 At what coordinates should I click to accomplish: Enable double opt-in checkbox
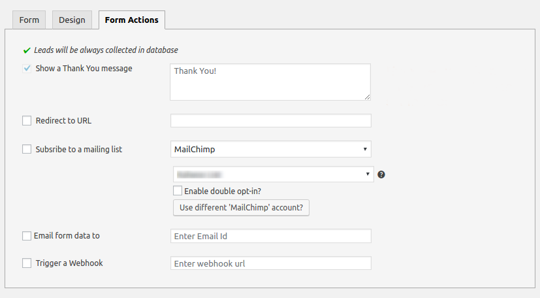coord(178,191)
